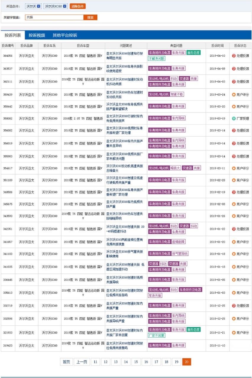Click the 排气管异响 tag
Screen dimensions: 252x378
pyautogui.click(x=180, y=253)
